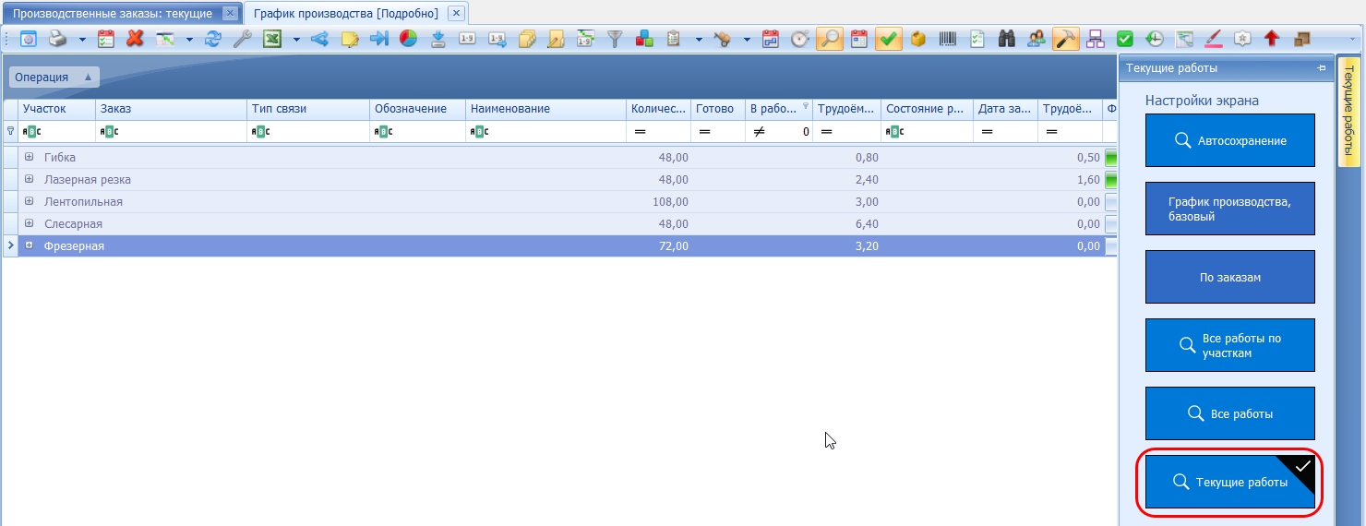The height and width of the screenshot is (526, 1366).
Task: Click the barcode icon
Action: (x=948, y=39)
